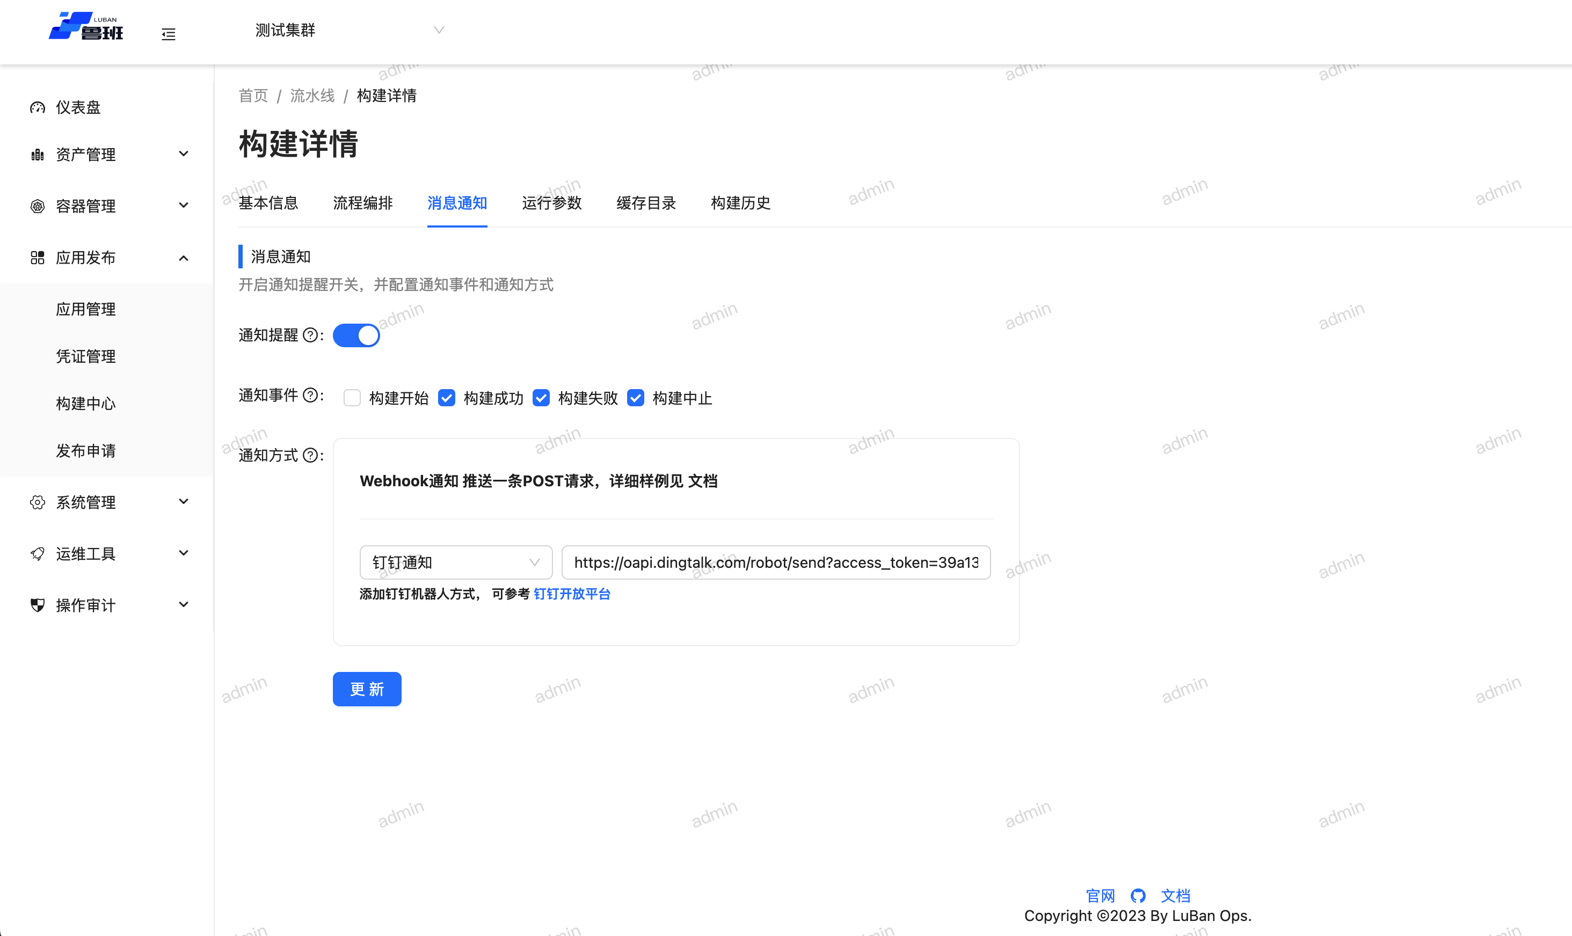Click the 更新 button
1572x936 pixels.
(367, 689)
